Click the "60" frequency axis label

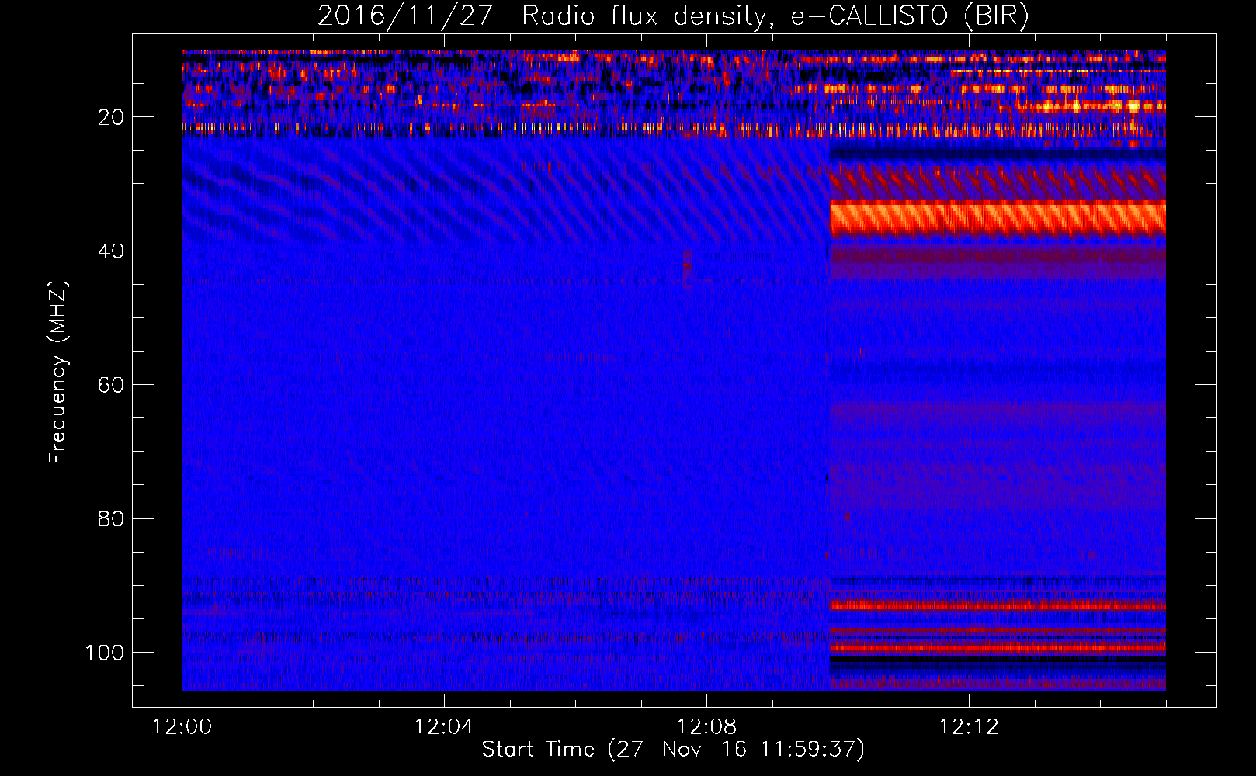click(111, 385)
